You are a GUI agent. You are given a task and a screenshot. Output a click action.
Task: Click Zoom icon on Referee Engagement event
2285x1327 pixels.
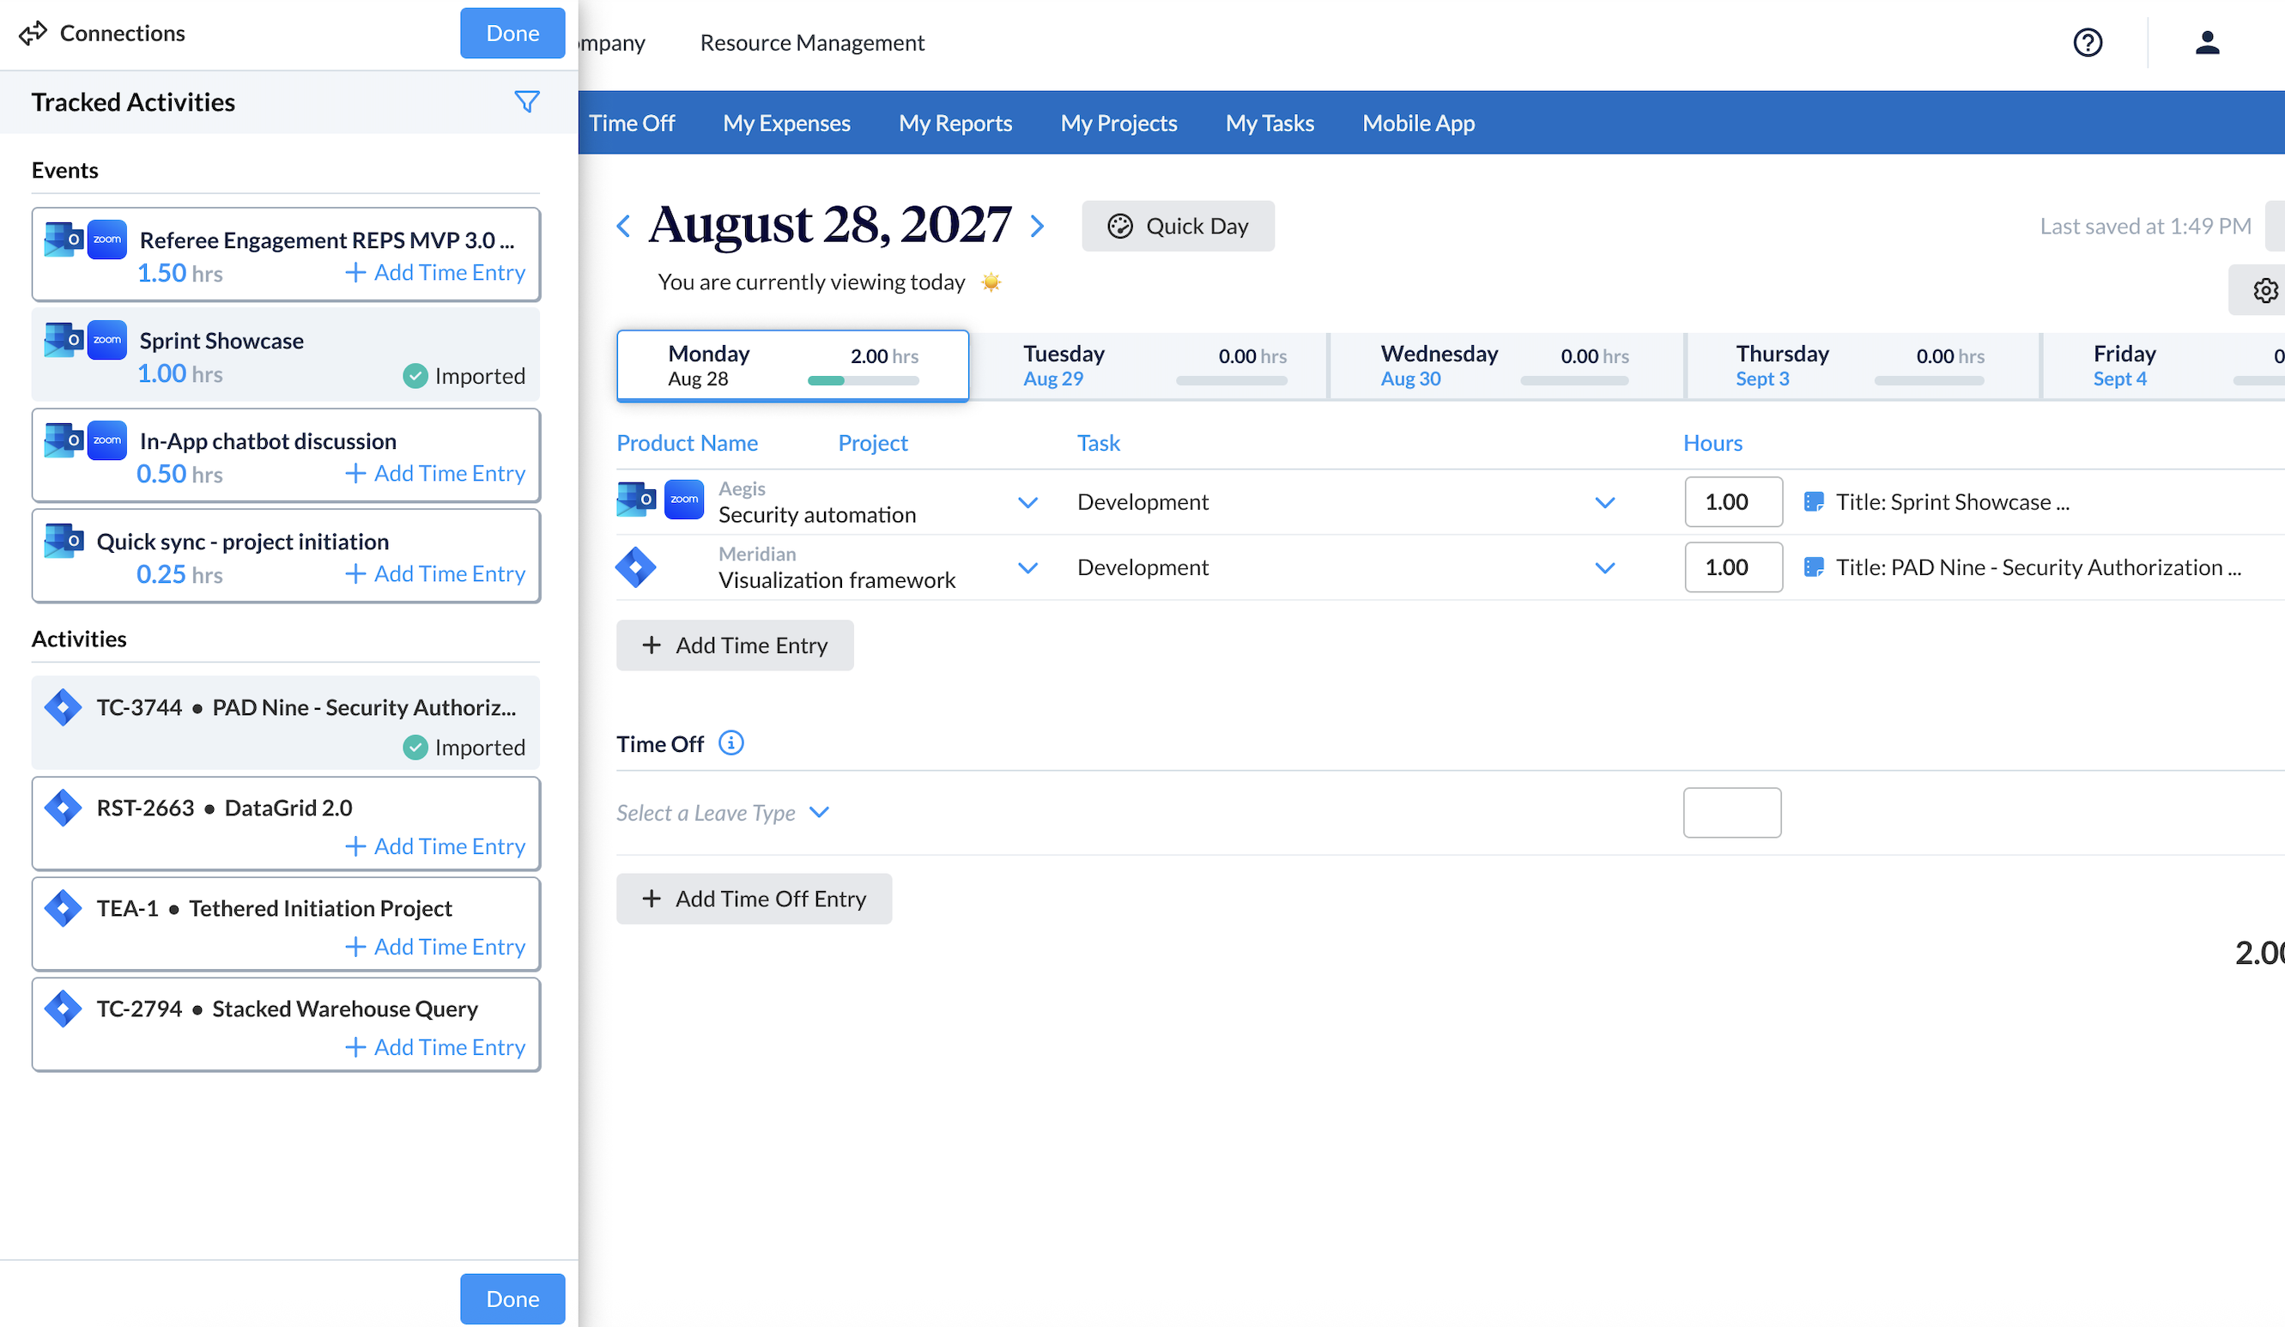point(107,239)
